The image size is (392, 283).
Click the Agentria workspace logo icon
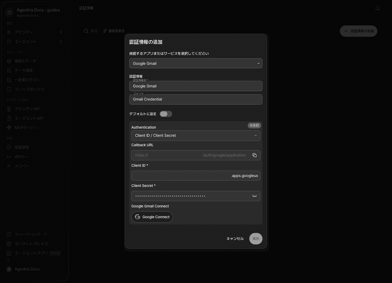(9, 12)
